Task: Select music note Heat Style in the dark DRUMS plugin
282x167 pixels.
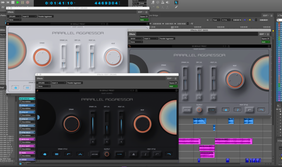Action: (145, 154)
